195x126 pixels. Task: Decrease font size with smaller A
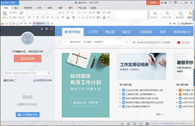64,13
